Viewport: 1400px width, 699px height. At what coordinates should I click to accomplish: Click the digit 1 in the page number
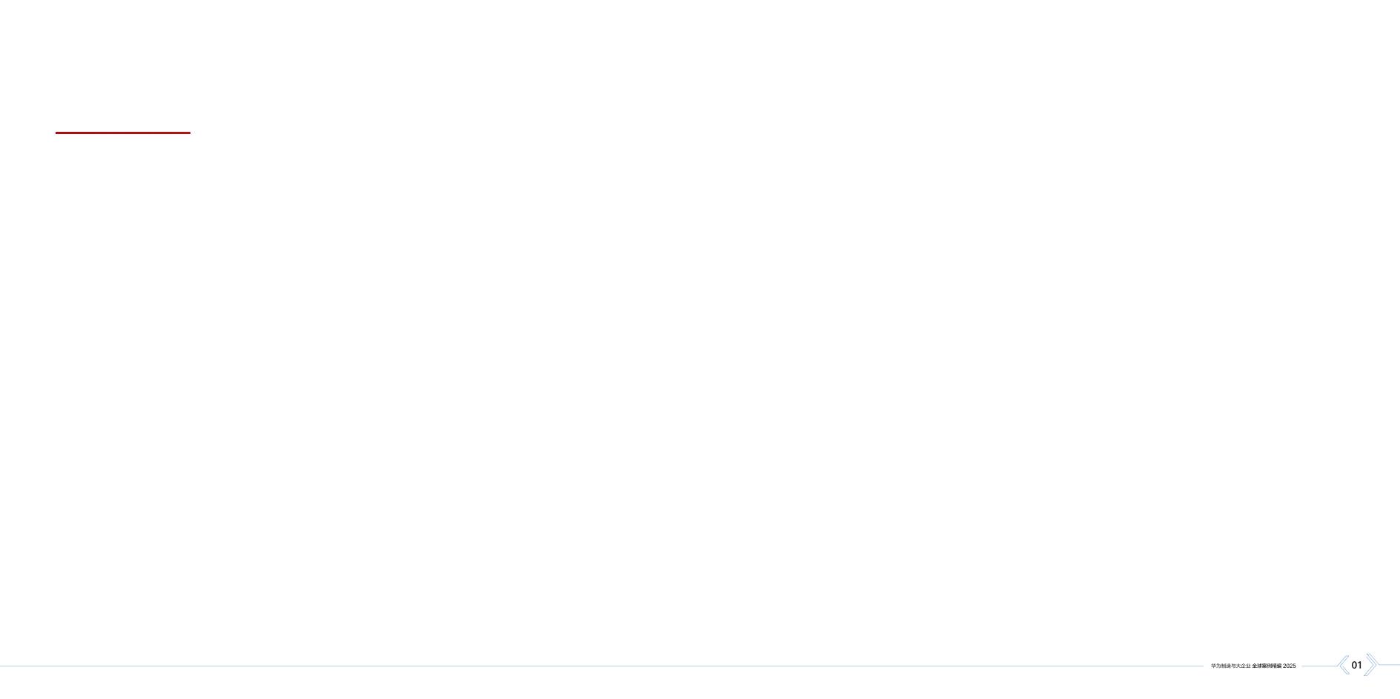pos(1360,665)
